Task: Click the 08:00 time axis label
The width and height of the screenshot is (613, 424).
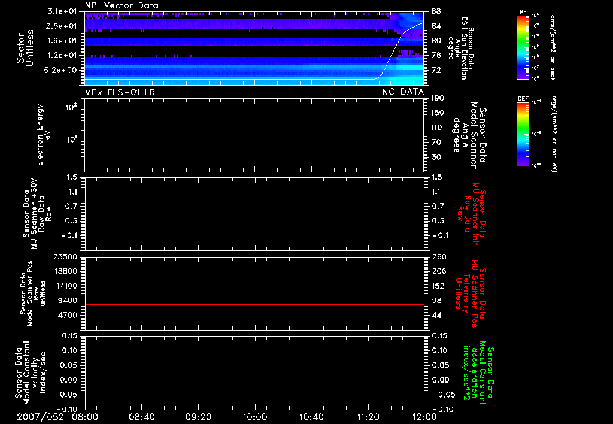Action: (x=85, y=417)
